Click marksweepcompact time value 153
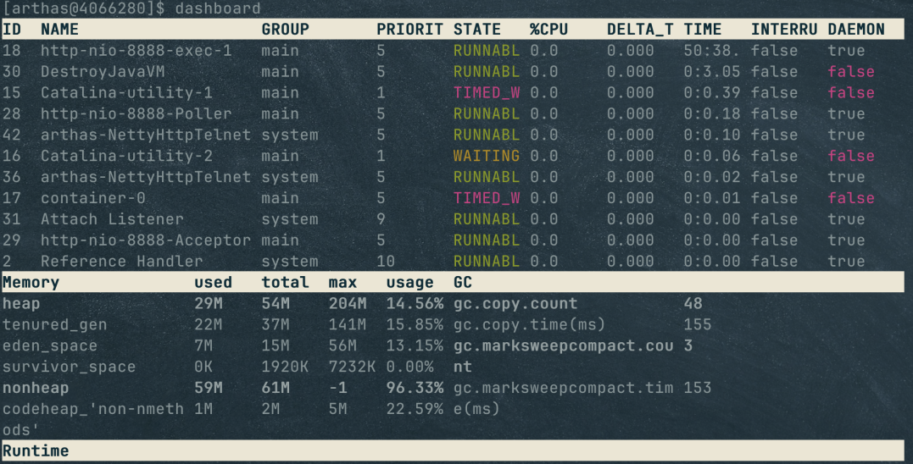Image resolution: width=913 pixels, height=464 pixels. point(698,388)
